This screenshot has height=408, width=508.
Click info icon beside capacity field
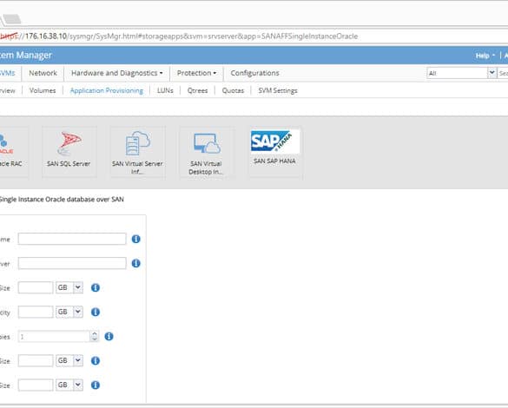(96, 312)
